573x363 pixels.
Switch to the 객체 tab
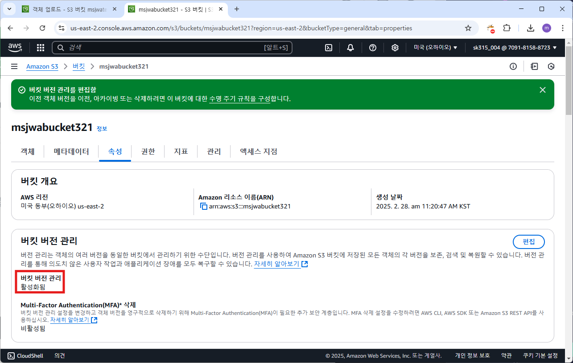coord(28,151)
